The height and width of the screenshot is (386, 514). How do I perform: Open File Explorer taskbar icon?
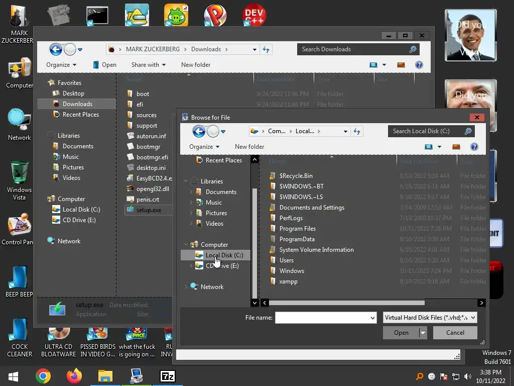click(x=105, y=376)
